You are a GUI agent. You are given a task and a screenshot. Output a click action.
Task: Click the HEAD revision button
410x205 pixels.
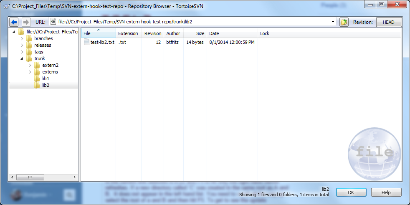[388, 22]
